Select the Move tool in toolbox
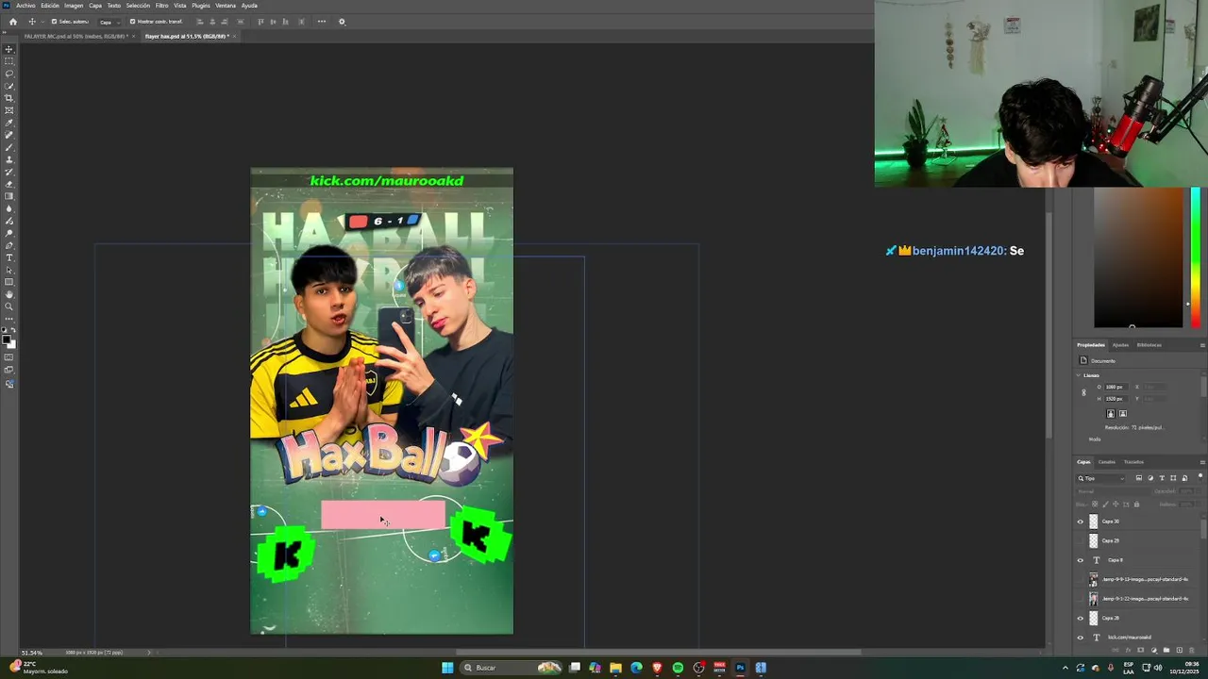Viewport: 1208px width, 679px height. [9, 49]
